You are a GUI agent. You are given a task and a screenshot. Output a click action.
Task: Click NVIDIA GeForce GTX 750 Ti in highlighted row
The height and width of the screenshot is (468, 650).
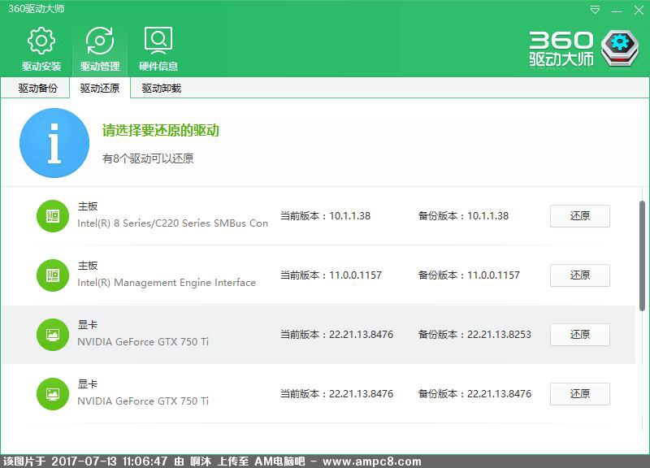143,342
